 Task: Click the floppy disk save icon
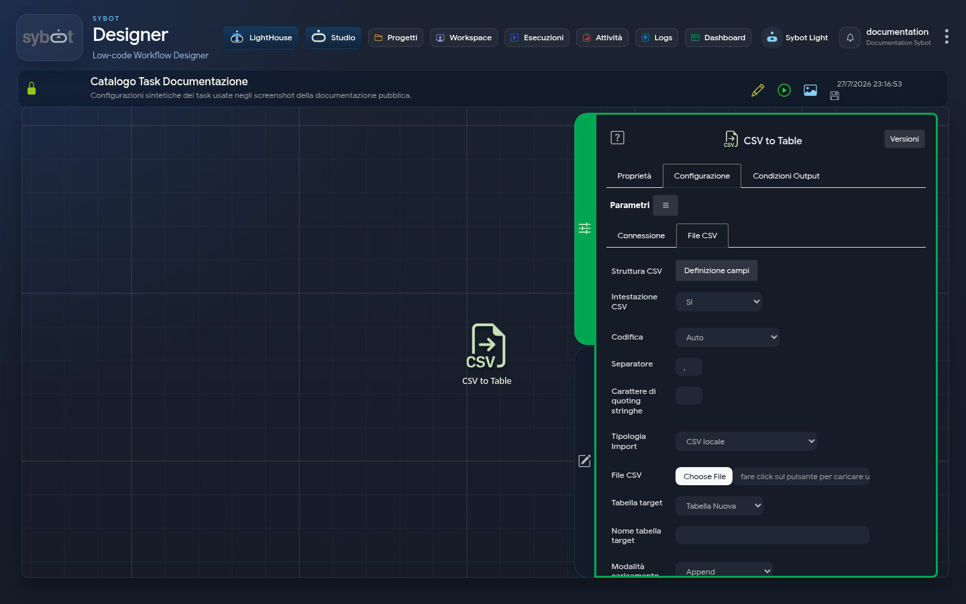coord(835,96)
